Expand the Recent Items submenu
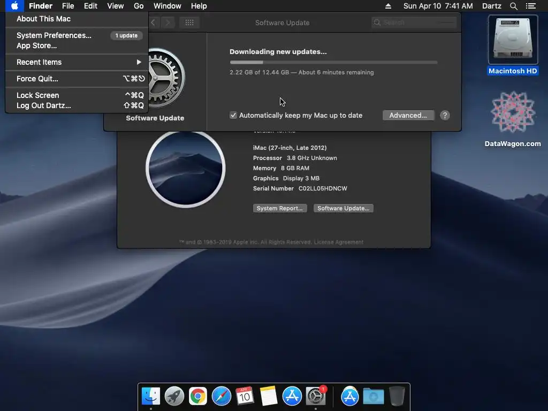This screenshot has width=548, height=411. pos(77,62)
